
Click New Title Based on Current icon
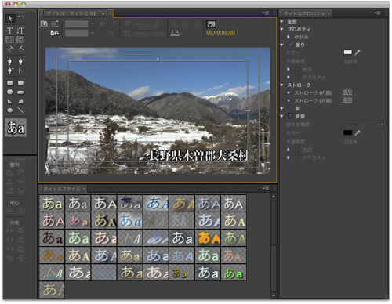[45, 24]
